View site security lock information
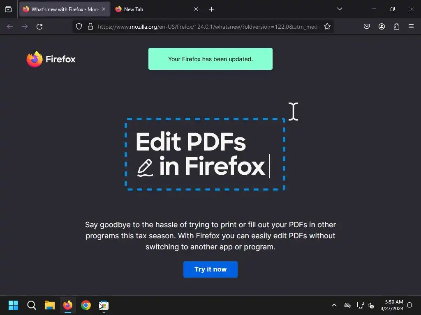The width and height of the screenshot is (421, 315). click(90, 27)
